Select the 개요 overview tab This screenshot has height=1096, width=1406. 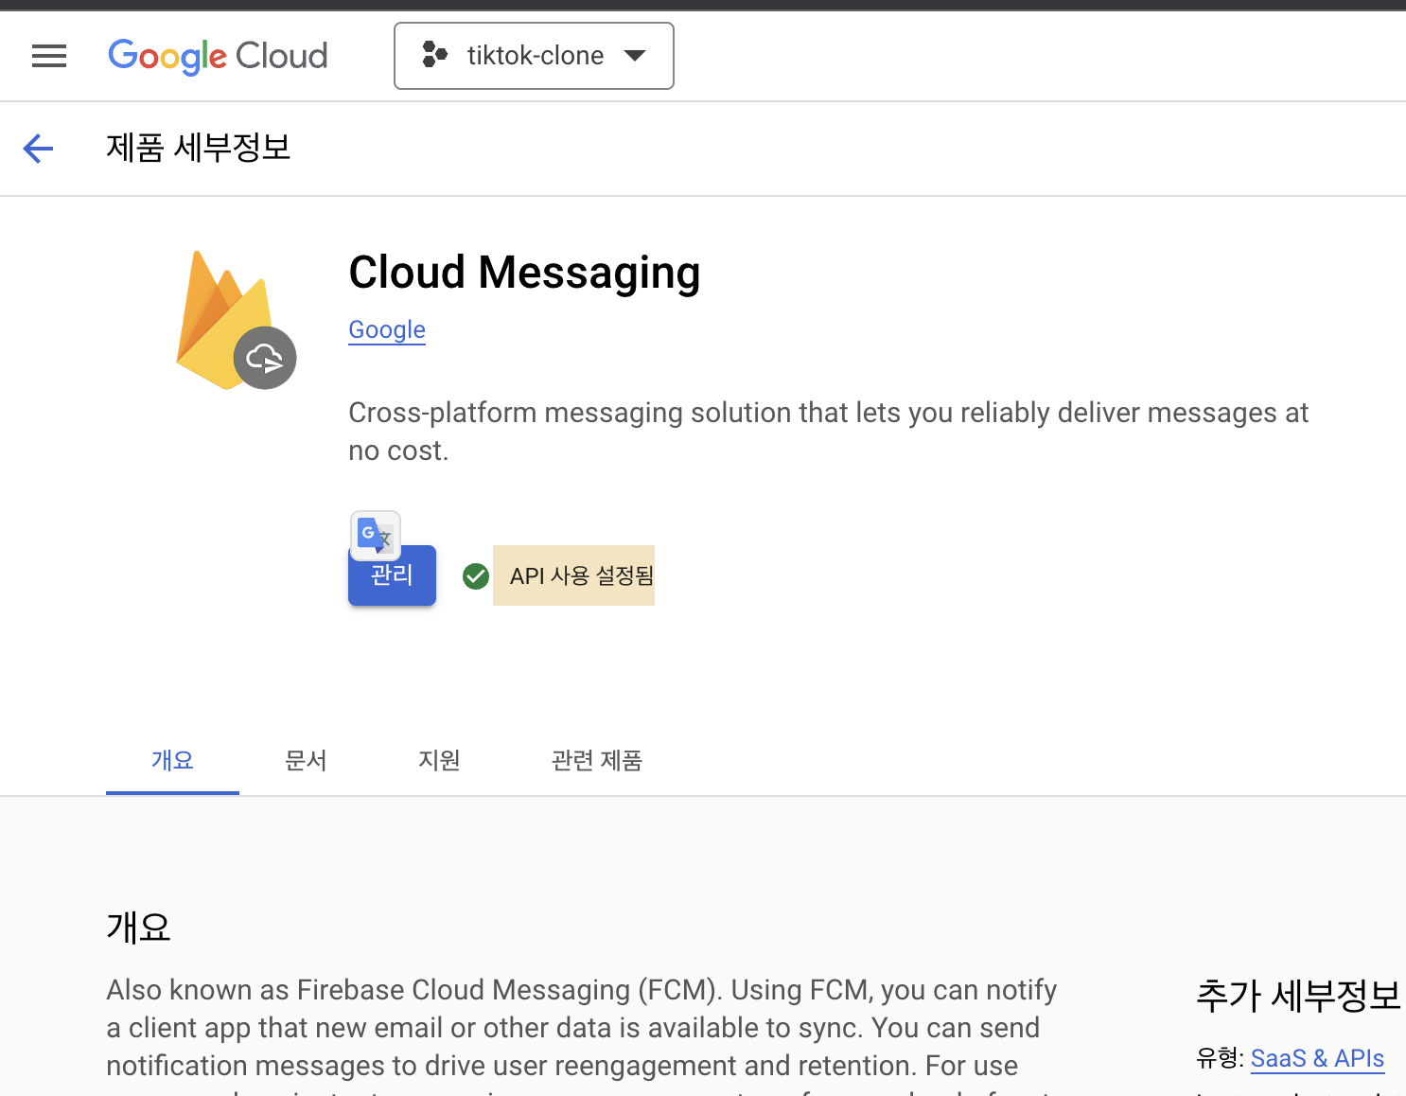click(172, 760)
